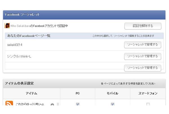
Task: Click the モバイル column header
Action: tap(112, 93)
